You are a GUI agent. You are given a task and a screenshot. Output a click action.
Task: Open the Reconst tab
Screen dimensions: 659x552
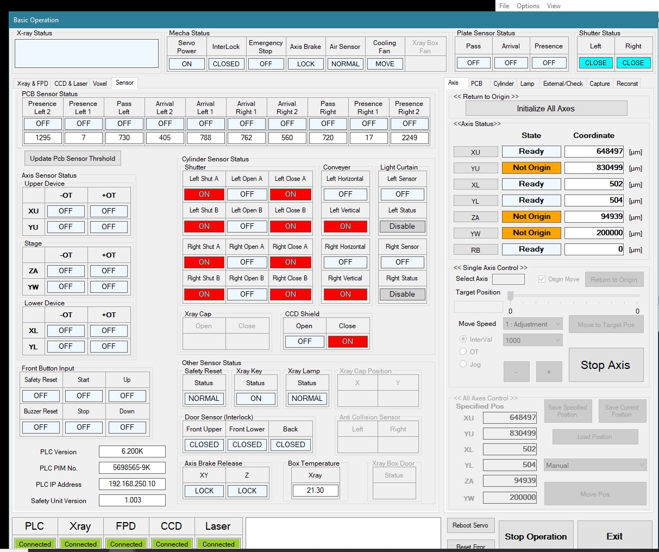click(x=627, y=84)
